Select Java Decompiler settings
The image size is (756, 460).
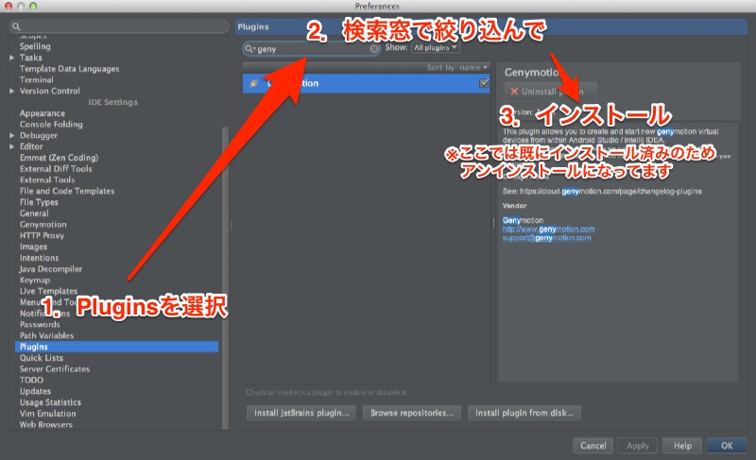click(x=51, y=269)
